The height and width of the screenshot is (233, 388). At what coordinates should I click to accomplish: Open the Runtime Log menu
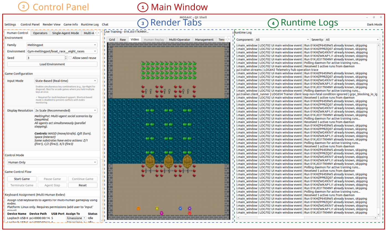tap(90, 24)
